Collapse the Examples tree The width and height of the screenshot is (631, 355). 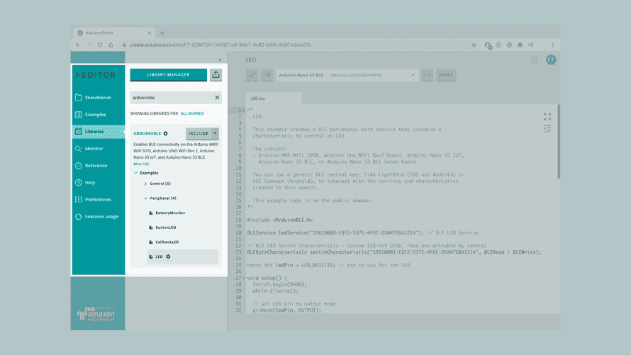pos(135,173)
